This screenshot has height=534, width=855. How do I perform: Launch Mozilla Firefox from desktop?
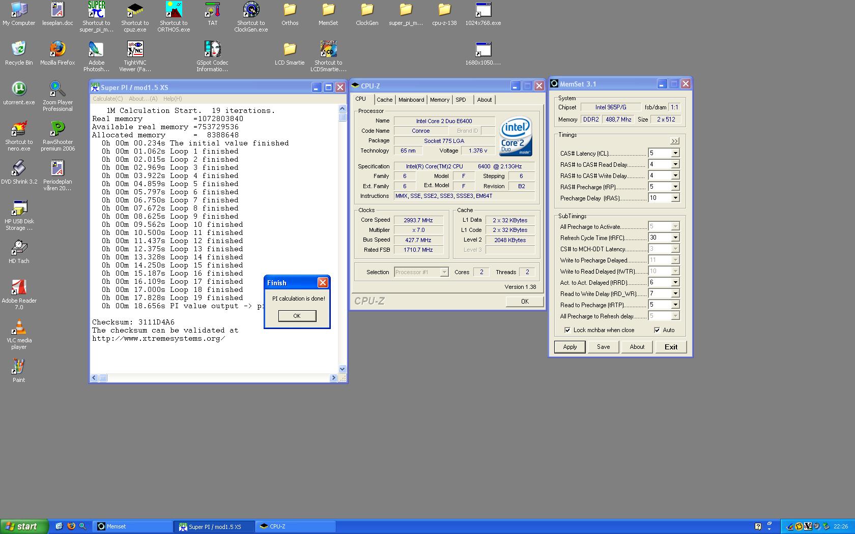pyautogui.click(x=58, y=53)
